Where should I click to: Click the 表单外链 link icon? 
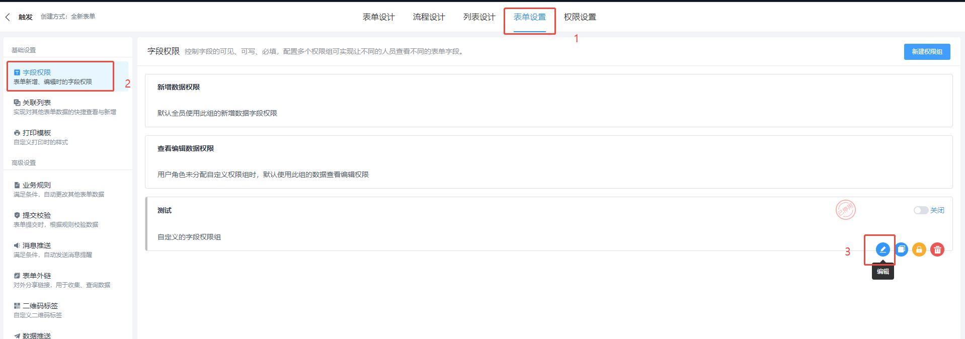(x=17, y=276)
